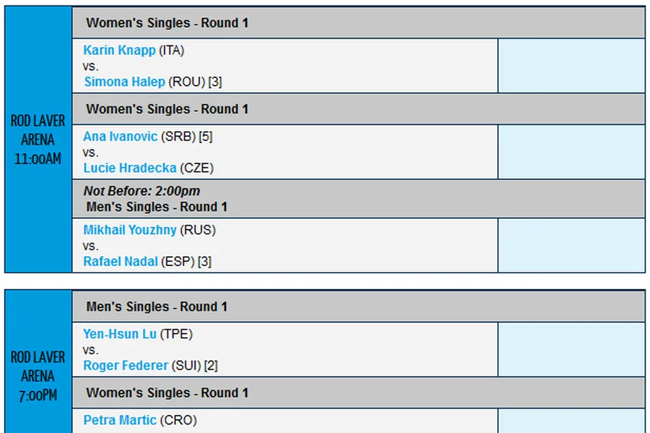
Task: Select the empty result cell beside Youzhny vs. Nadal
Action: tap(571, 246)
